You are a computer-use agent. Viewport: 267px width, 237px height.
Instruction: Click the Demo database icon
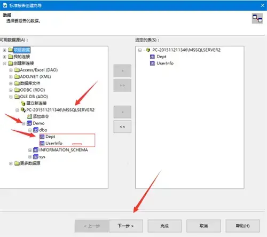pyautogui.click(x=29, y=123)
